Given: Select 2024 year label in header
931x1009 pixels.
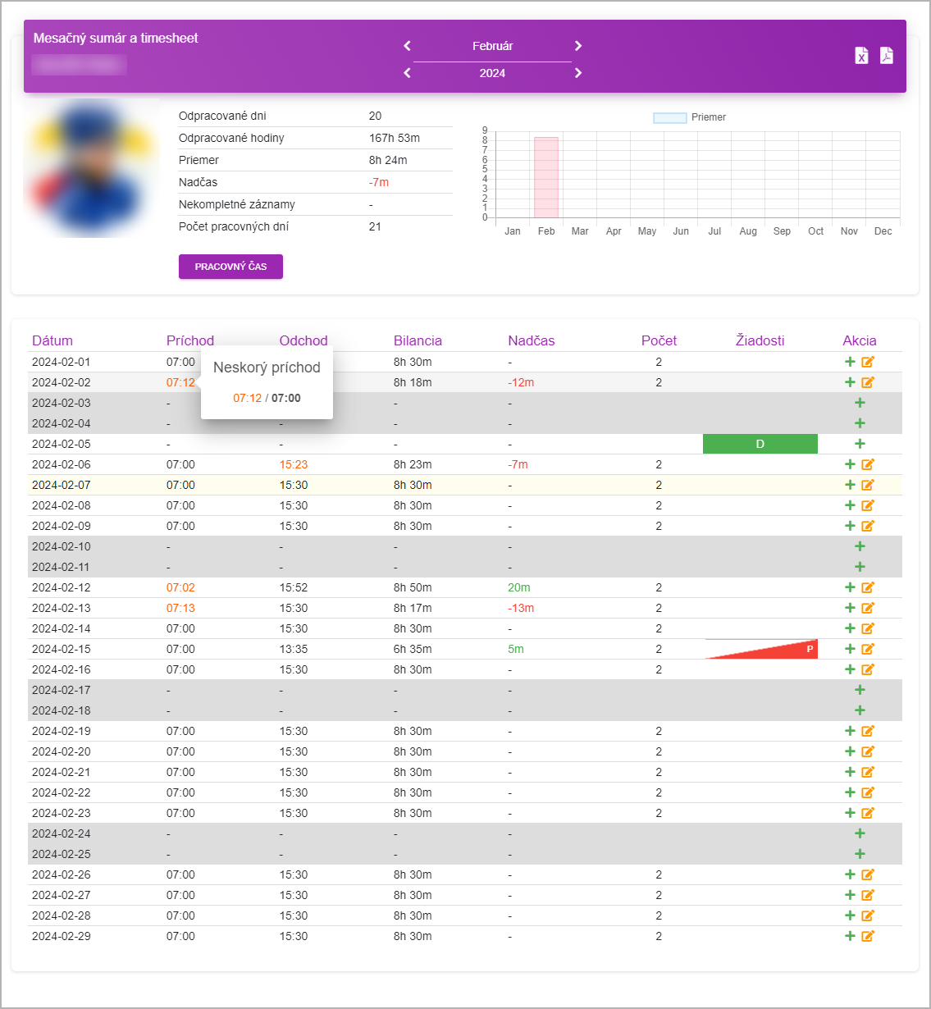Looking at the screenshot, I should [x=492, y=73].
